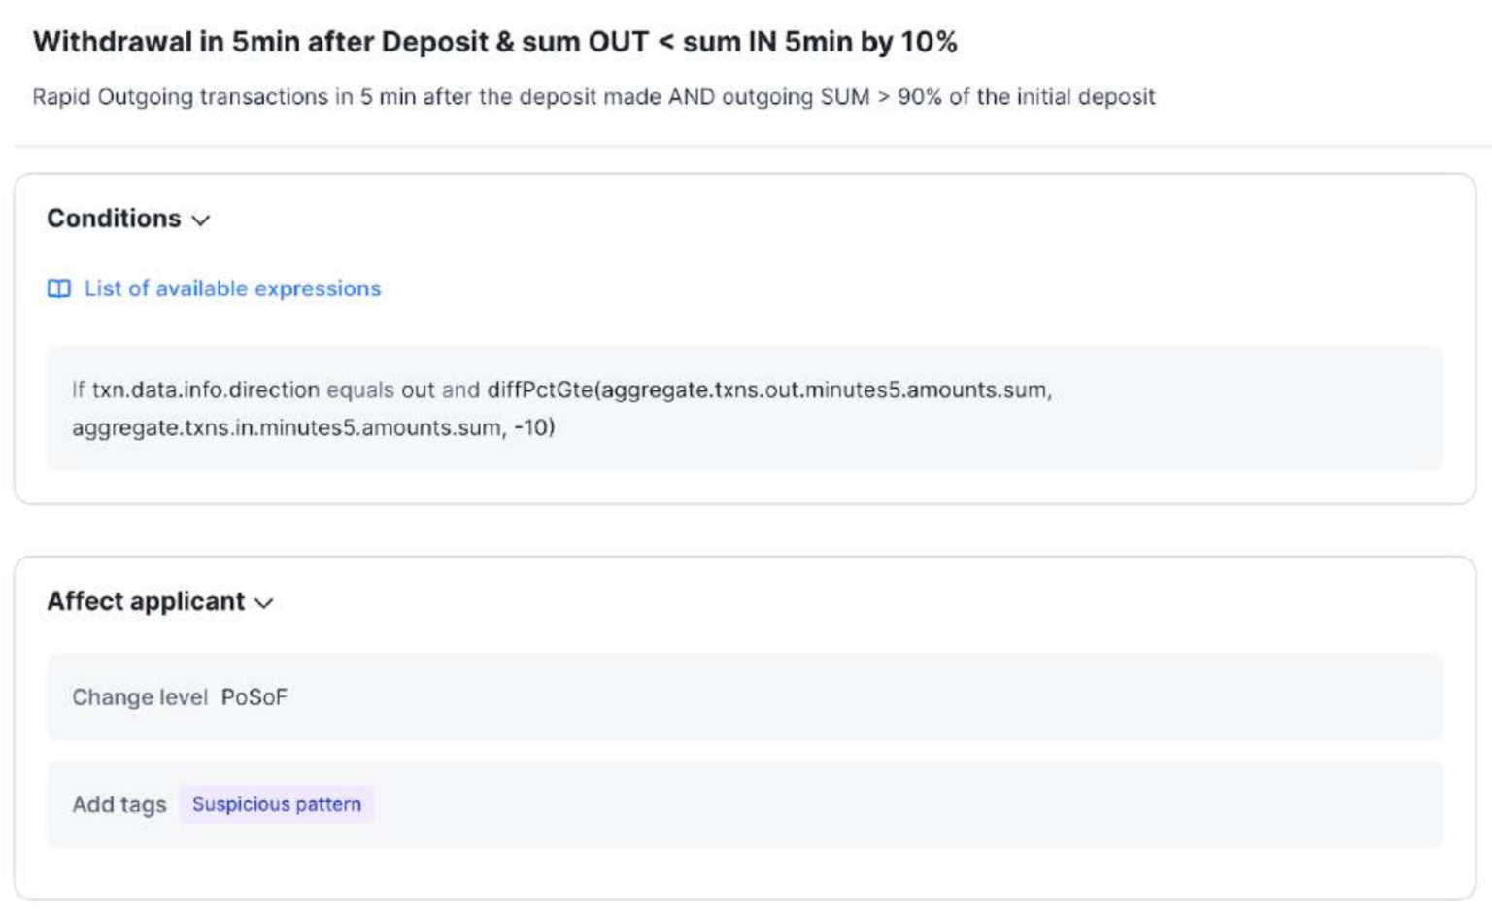
Task: Click the aggregate.txns.out.minutes5.amounts.sum argument
Action: pos(824,390)
